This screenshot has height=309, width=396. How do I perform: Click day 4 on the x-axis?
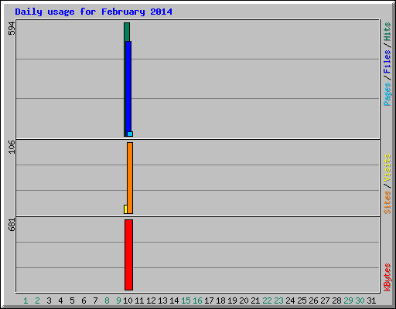tap(60, 301)
